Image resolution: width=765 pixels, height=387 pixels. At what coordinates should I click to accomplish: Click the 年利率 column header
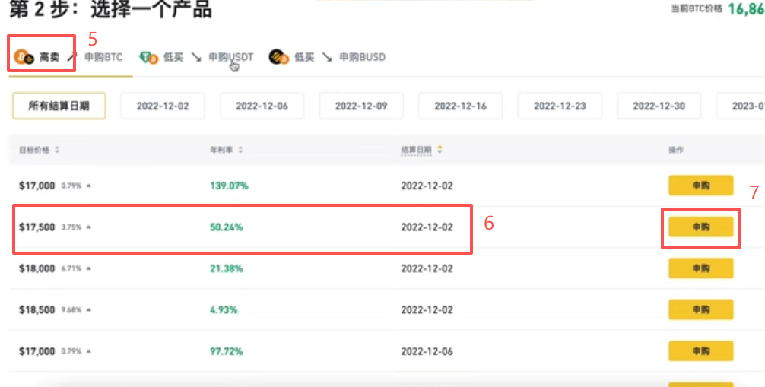[x=221, y=150]
